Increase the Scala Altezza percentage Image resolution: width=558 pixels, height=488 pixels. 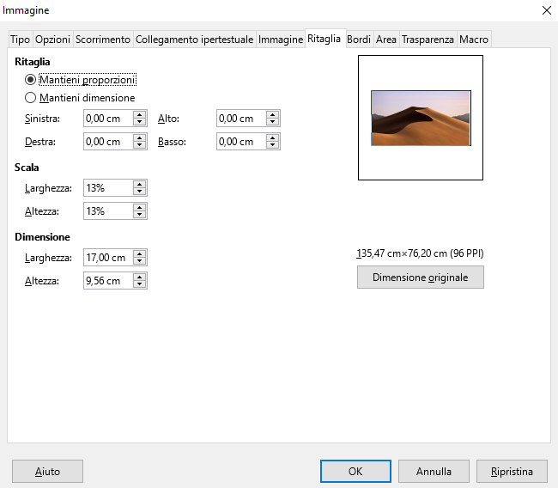tap(139, 207)
